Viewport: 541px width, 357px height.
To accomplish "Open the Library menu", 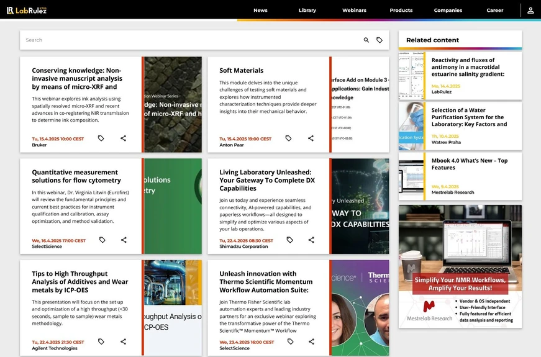I will pos(307,11).
